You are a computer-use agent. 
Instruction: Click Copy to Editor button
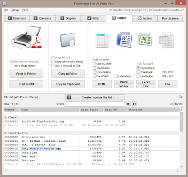coord(68,74)
